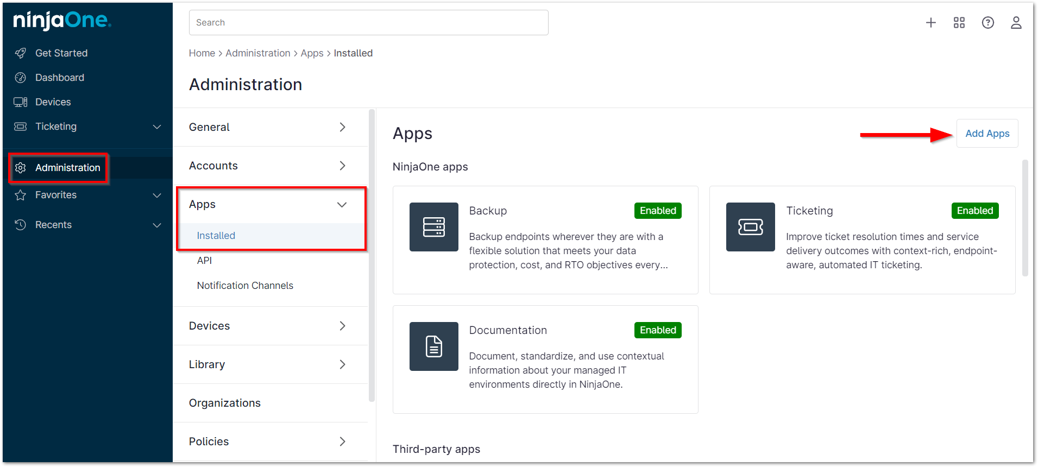Click the Administration breadcrumb link
Image resolution: width=1038 pixels, height=467 pixels.
(258, 53)
